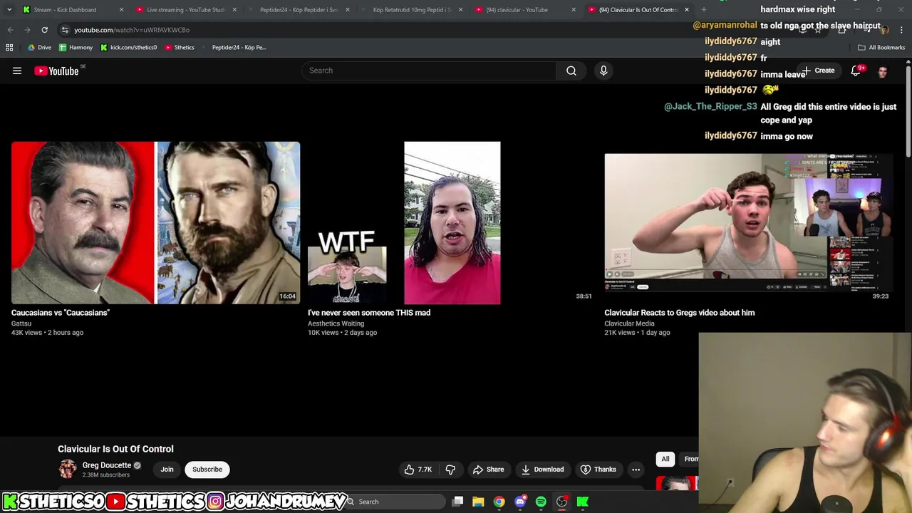Open the kick.com/sthetics0 bookmark
Viewport: 912px width, 513px height.
pos(129,48)
